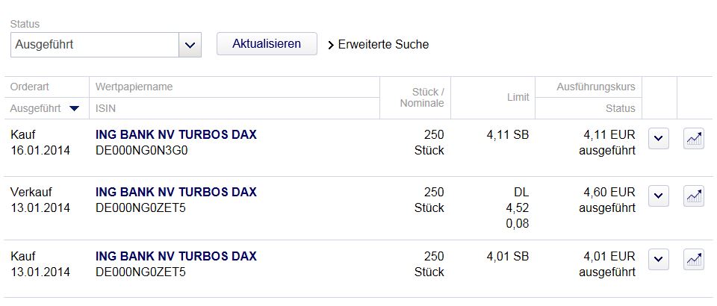The height and width of the screenshot is (306, 717).
Task: Open ING BANK NV TURBOS DAX DE000NG0N3G0 link
Action: click(176, 135)
